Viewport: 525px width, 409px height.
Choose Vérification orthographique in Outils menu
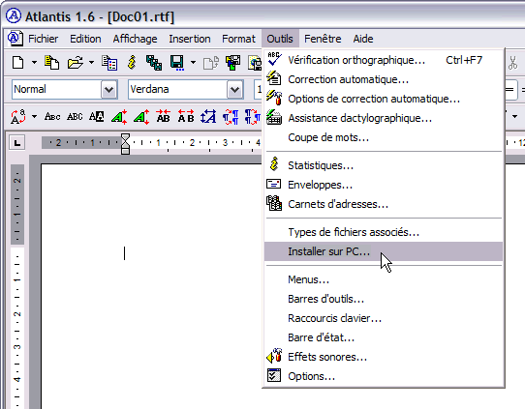click(x=384, y=60)
